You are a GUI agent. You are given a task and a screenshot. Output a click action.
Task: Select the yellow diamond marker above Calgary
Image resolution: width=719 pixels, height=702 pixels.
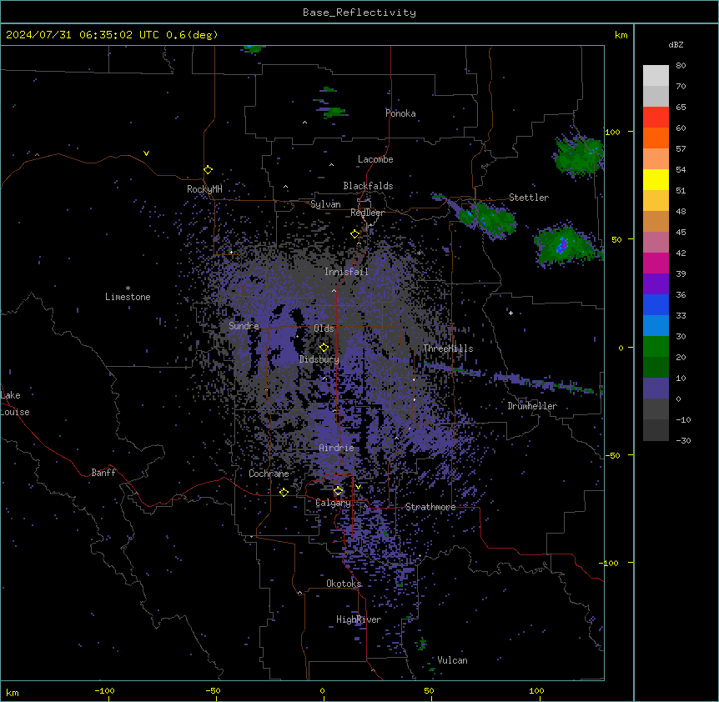coord(338,491)
